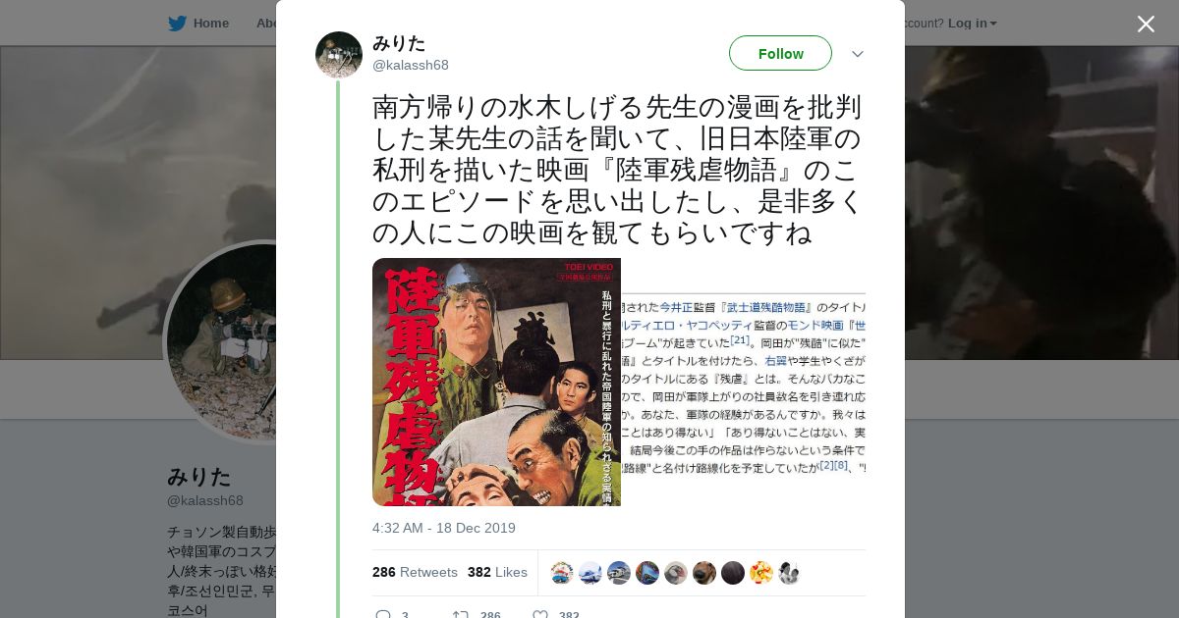Follow the user みりた
Image resolution: width=1179 pixels, height=618 pixels.
tap(780, 53)
